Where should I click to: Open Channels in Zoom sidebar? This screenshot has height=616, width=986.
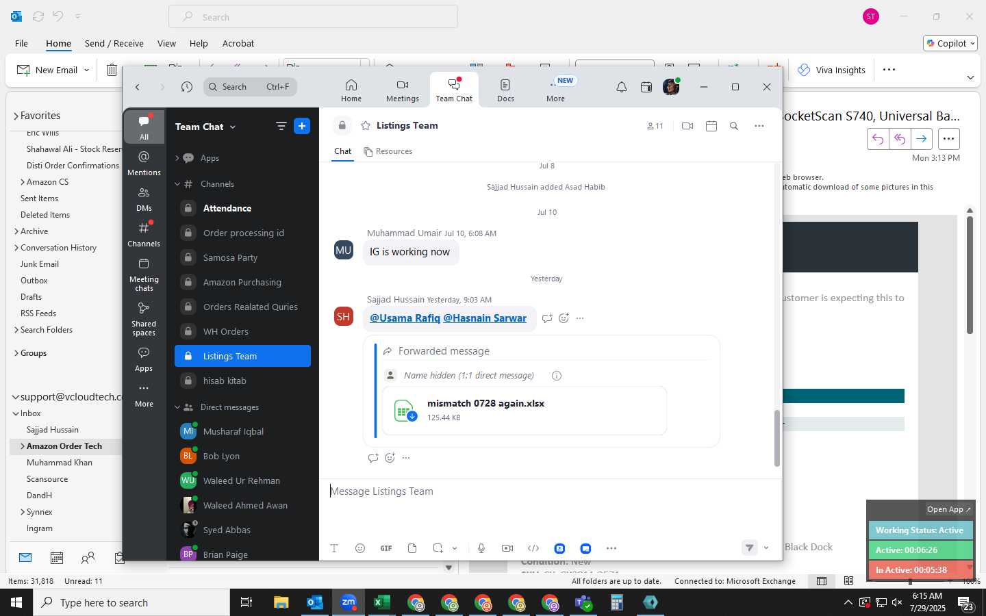coord(144,235)
